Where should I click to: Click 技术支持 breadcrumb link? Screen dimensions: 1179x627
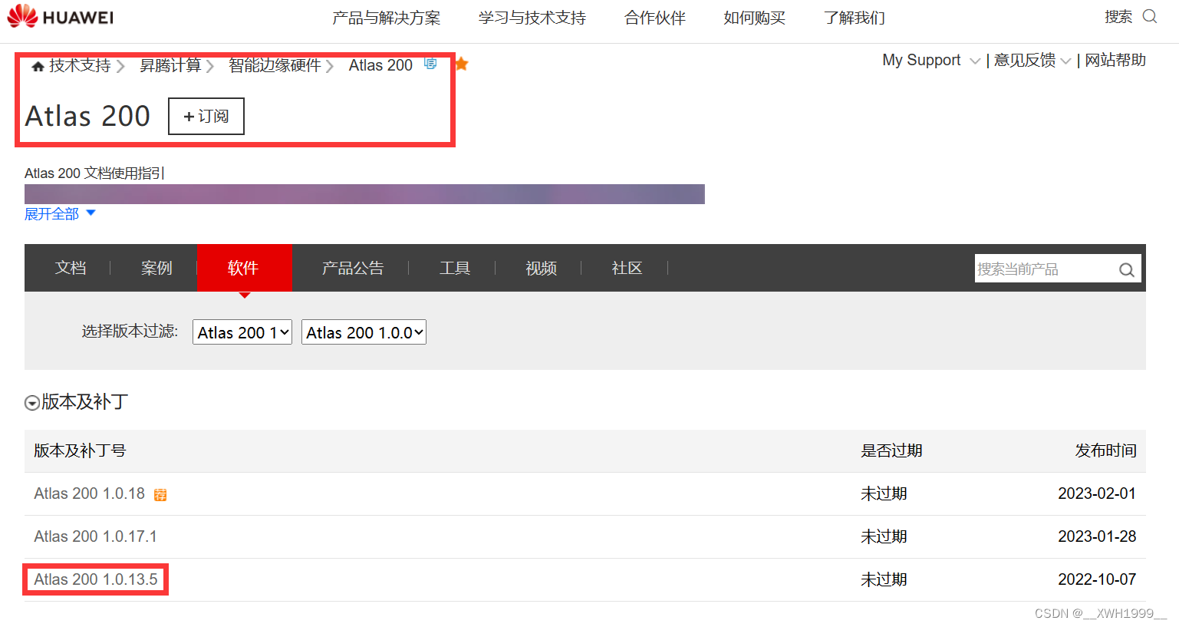[x=80, y=65]
